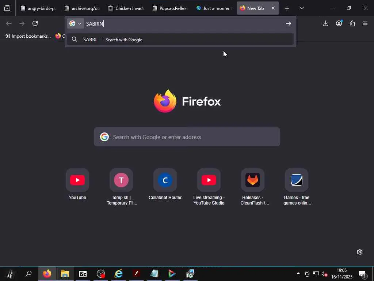Image resolution: width=374 pixels, height=281 pixels.
Task: Open taskbar search magnifier
Action: tap(28, 274)
